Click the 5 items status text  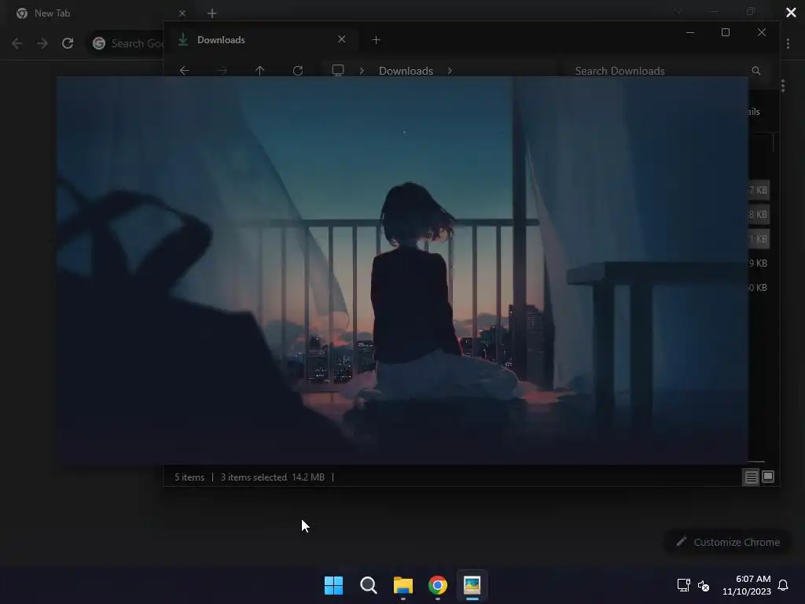189,477
